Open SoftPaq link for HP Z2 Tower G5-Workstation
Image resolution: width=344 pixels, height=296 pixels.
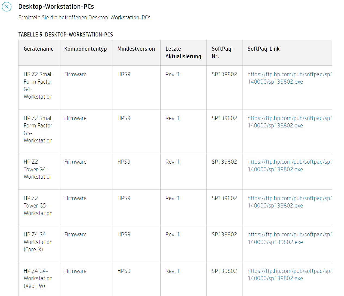pyautogui.click(x=290, y=202)
